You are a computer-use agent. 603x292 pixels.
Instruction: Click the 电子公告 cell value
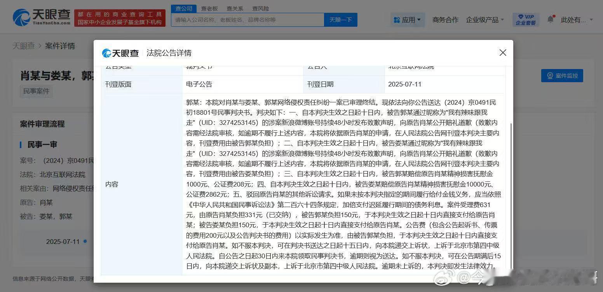[x=199, y=84]
